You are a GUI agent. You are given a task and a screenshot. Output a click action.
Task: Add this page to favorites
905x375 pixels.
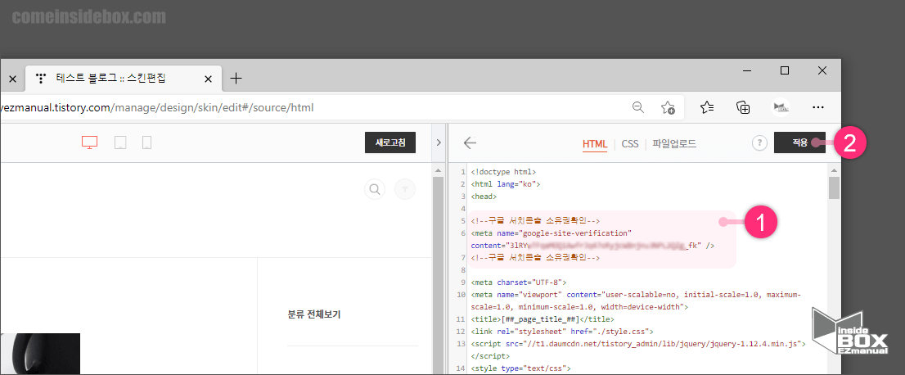(x=668, y=107)
